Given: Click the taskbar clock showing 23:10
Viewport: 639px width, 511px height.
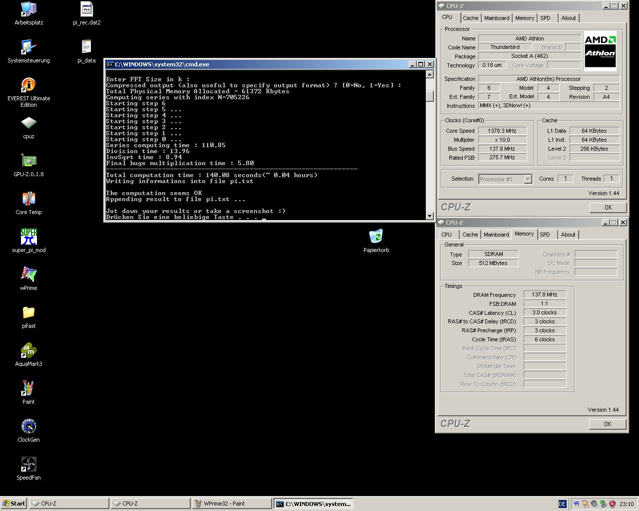Looking at the screenshot, I should click(627, 504).
